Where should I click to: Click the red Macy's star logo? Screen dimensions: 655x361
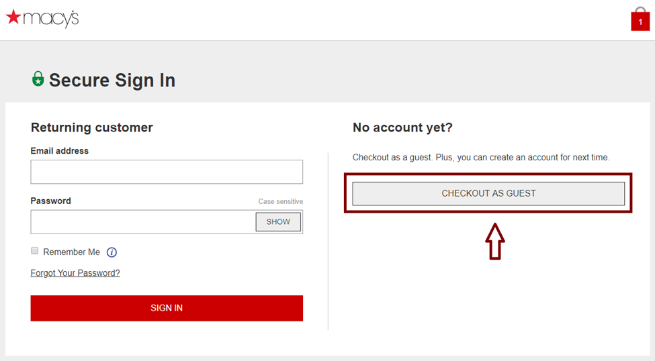coord(13,17)
